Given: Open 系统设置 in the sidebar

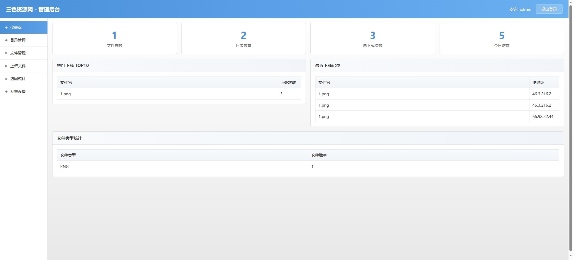Looking at the screenshot, I should pos(18,91).
